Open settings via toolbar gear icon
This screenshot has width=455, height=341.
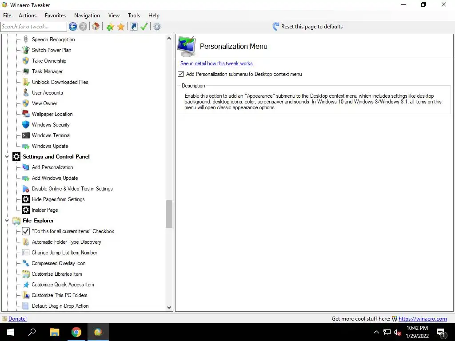tap(157, 27)
